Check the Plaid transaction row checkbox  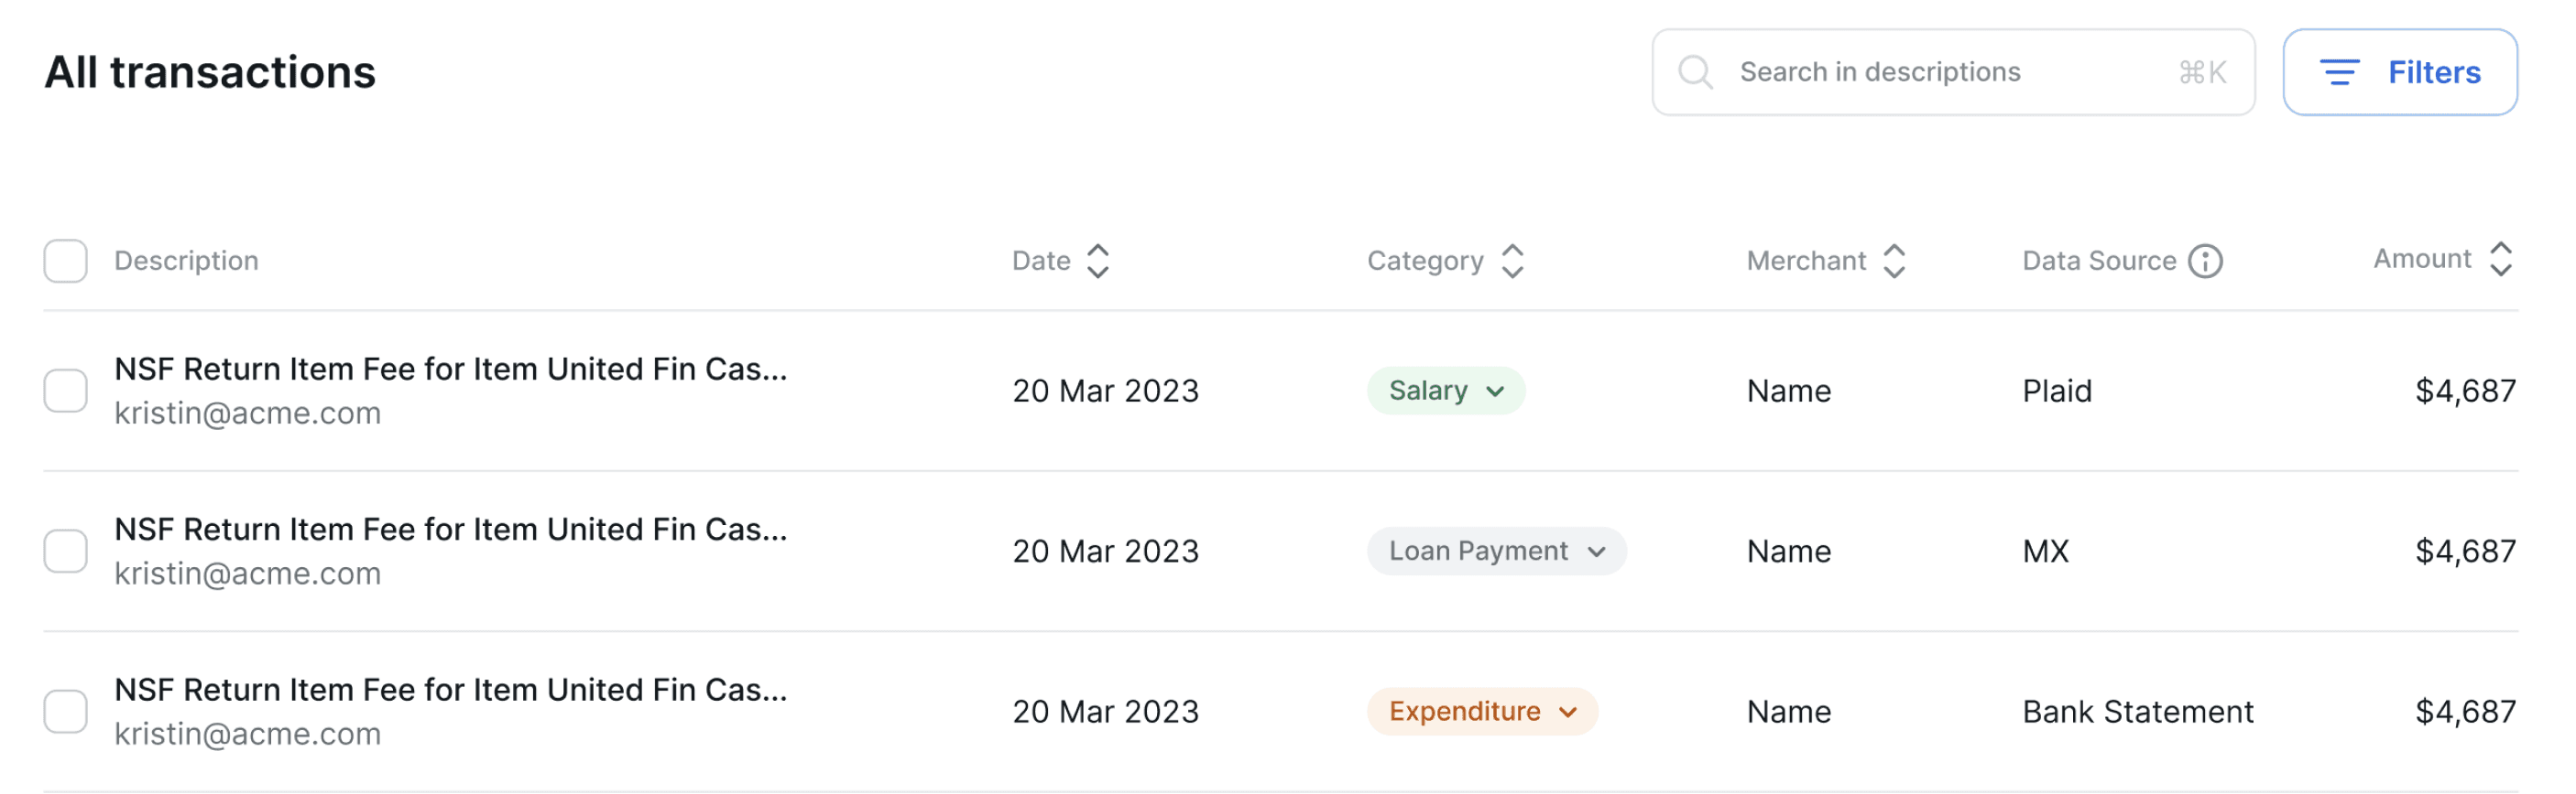click(65, 391)
